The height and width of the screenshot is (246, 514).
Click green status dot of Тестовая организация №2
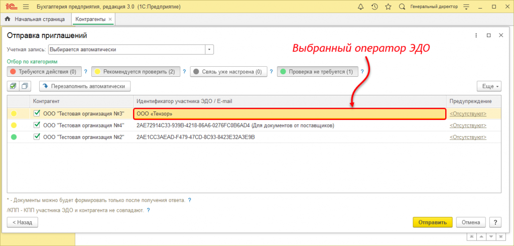tap(14, 137)
